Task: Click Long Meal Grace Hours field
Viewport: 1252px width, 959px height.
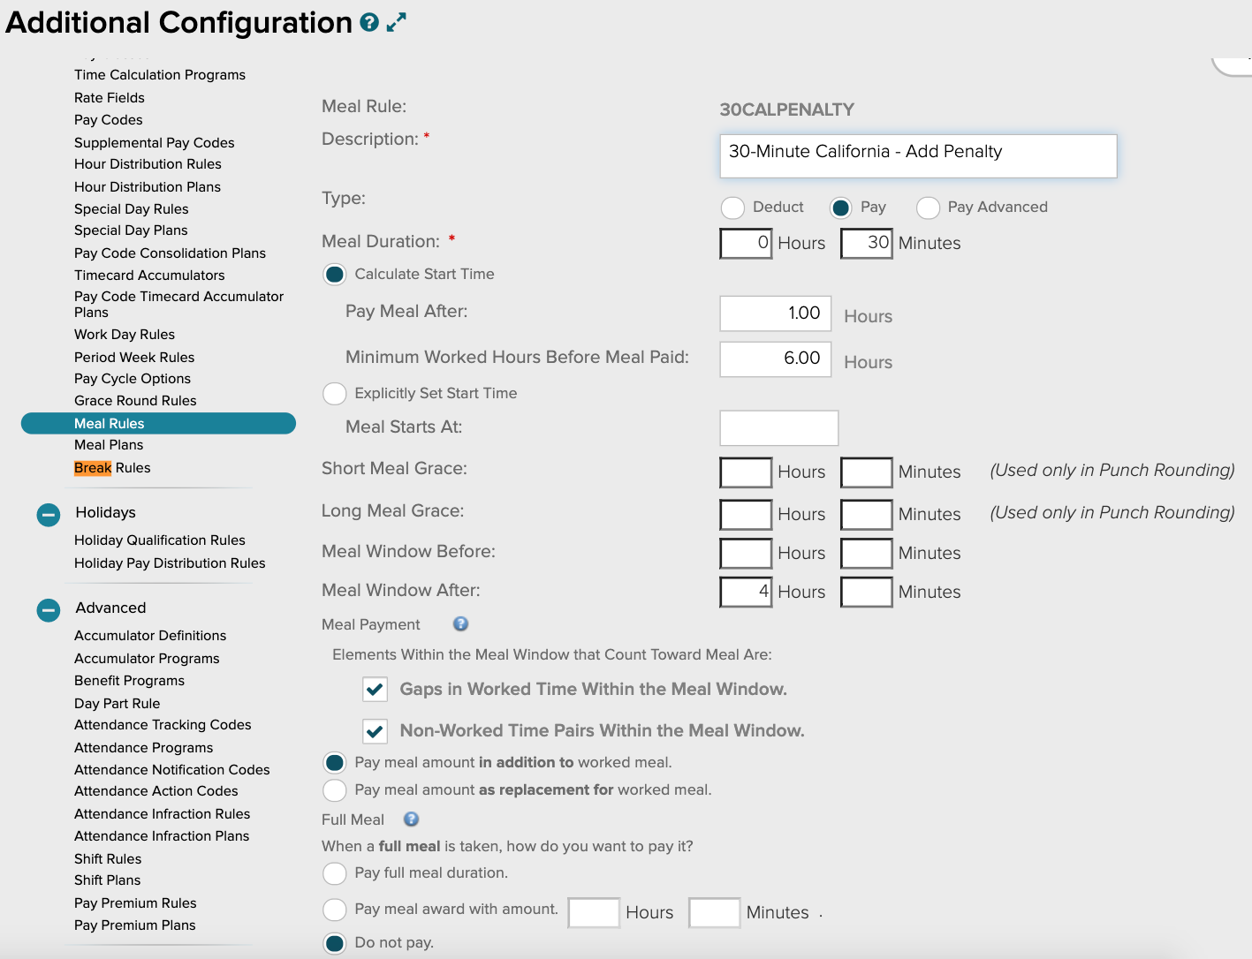Action: [747, 515]
